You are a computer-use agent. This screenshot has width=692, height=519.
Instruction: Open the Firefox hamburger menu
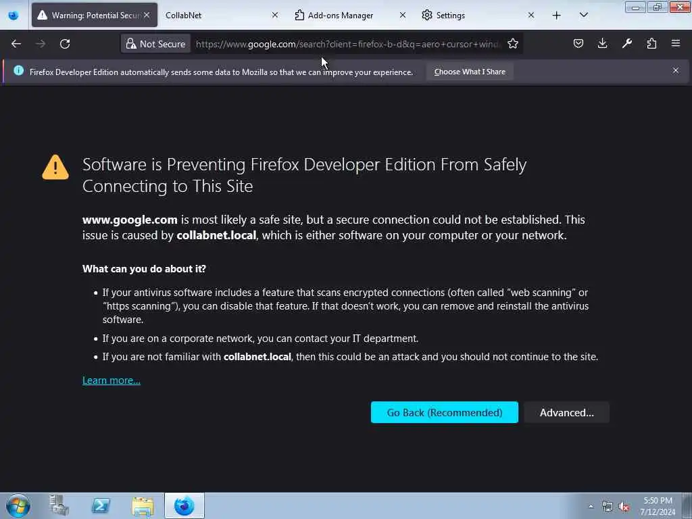[676, 44]
